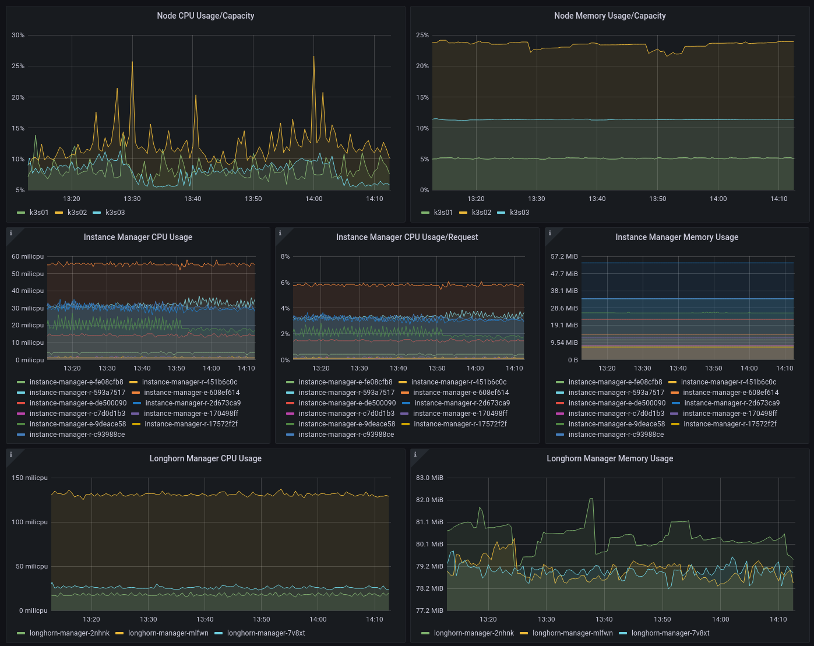
Task: Open the Node Memory Usage/Capacity panel title menu
Action: pos(610,16)
